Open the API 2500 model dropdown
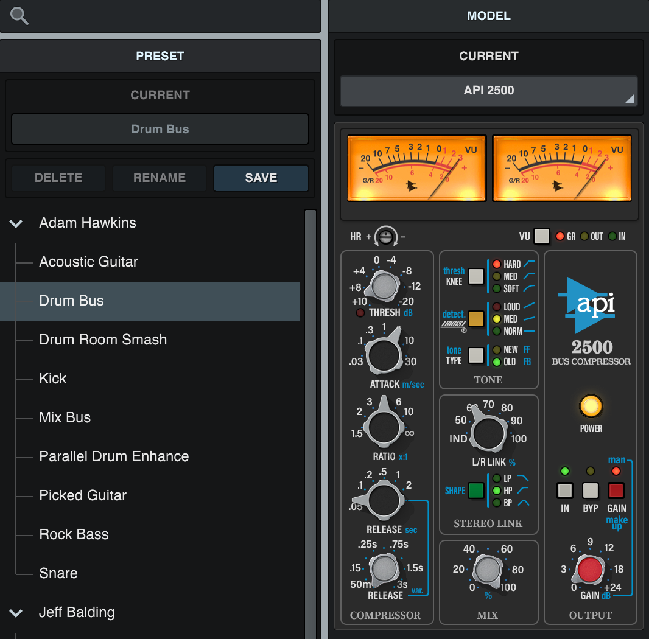649x639 pixels. click(x=488, y=91)
